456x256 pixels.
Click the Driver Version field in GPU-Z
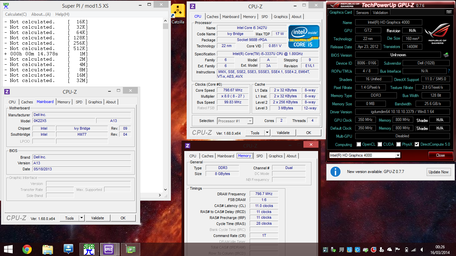(403, 112)
